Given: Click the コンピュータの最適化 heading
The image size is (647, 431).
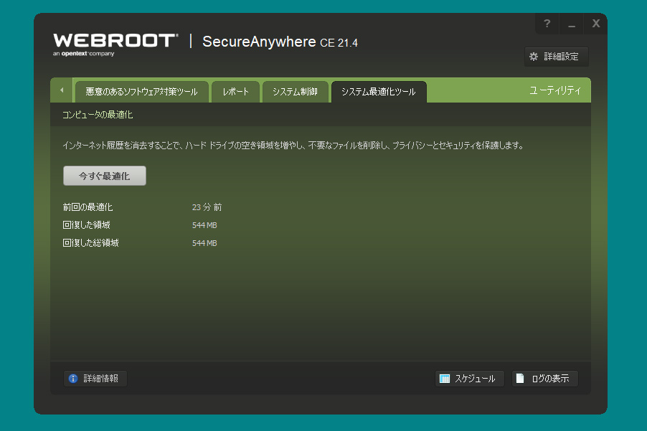Looking at the screenshot, I should 98,115.
